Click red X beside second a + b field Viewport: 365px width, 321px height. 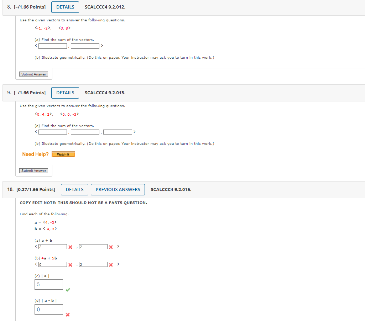pyautogui.click(x=111, y=247)
